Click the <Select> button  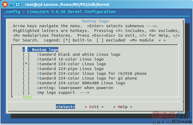(65, 107)
